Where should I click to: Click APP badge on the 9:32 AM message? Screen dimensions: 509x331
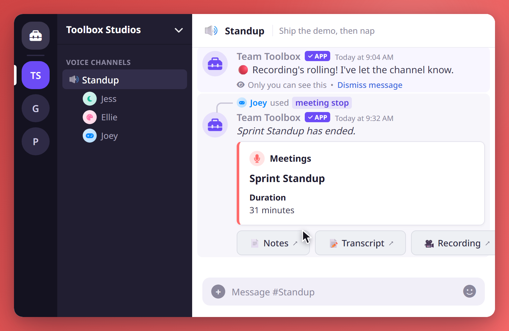click(x=317, y=117)
